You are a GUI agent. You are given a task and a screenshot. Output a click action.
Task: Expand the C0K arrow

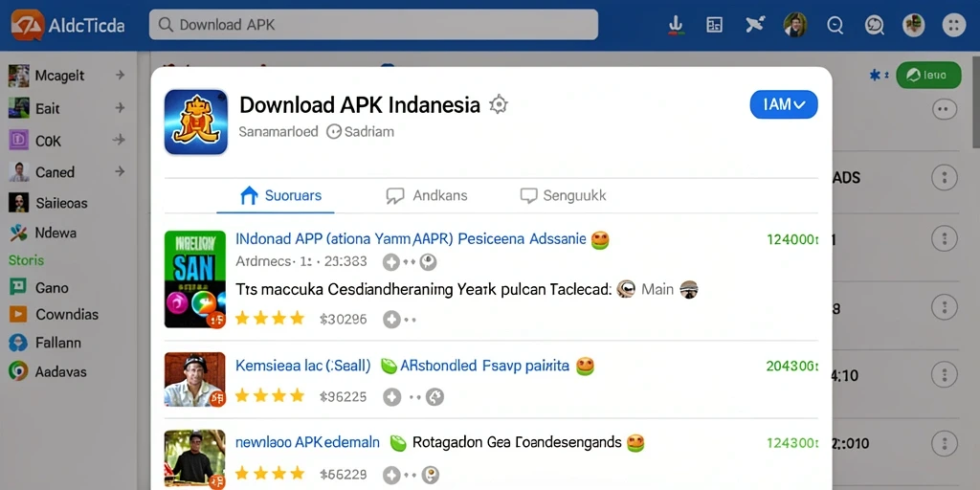point(119,140)
